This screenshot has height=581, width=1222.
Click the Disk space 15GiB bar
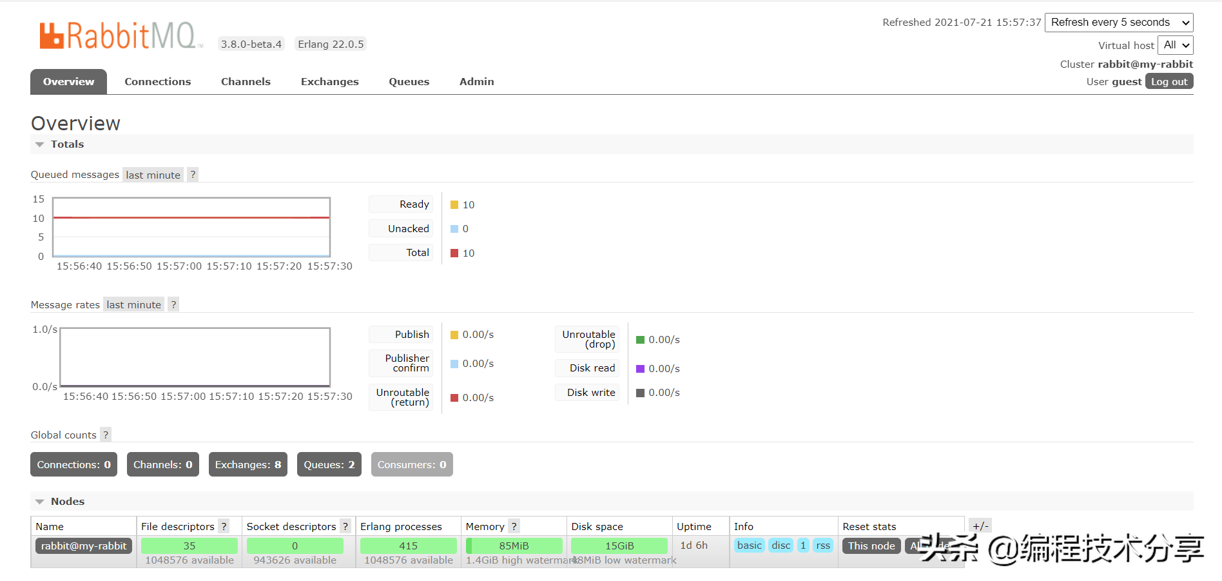619,546
